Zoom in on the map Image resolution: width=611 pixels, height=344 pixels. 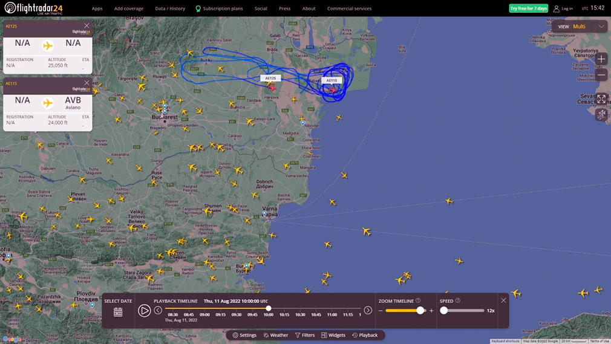(601, 59)
